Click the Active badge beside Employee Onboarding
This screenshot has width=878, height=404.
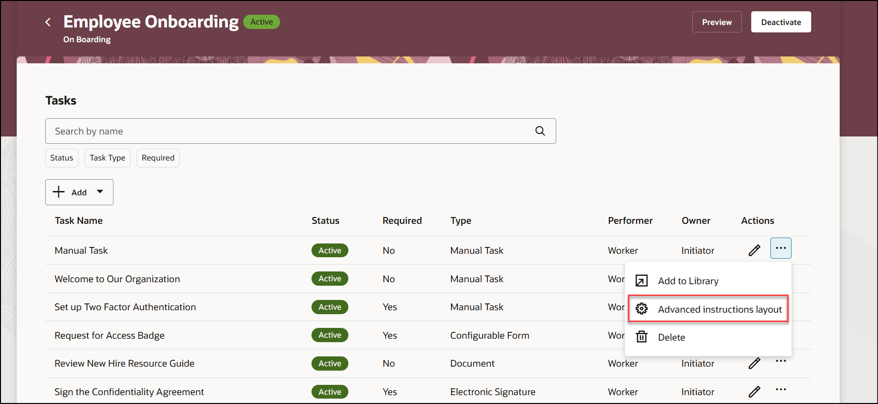click(261, 22)
